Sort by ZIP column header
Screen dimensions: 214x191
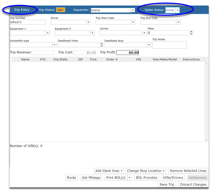[x=81, y=59]
